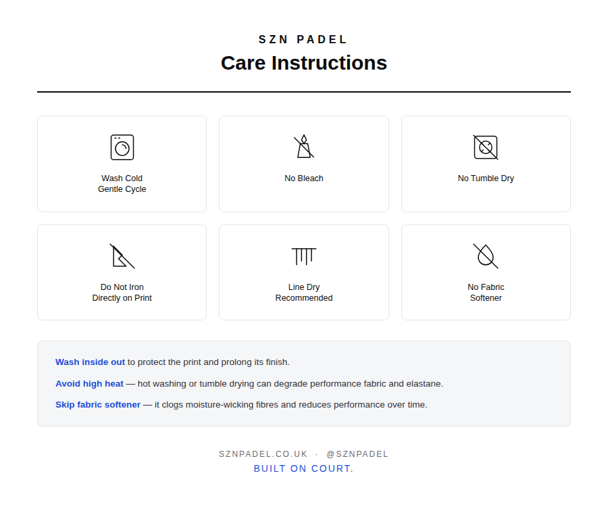Select the Line Dry Recommended label

coord(303,293)
